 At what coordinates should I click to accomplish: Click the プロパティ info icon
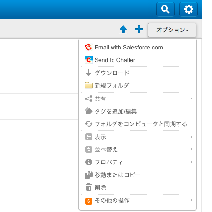89,162
